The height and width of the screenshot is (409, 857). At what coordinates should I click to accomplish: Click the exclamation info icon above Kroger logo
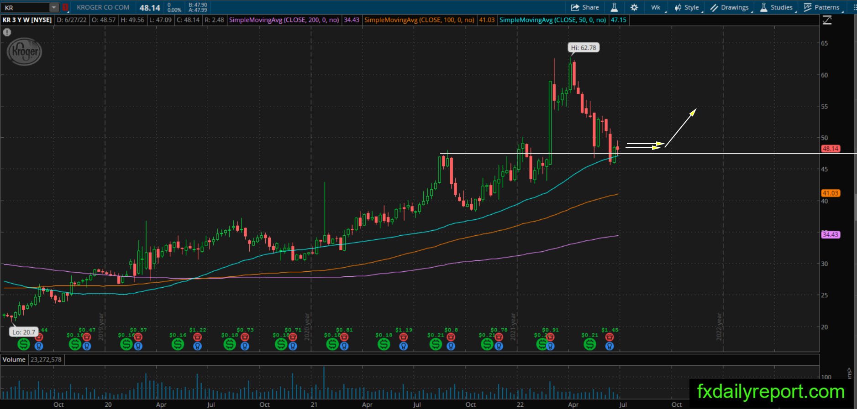7,32
